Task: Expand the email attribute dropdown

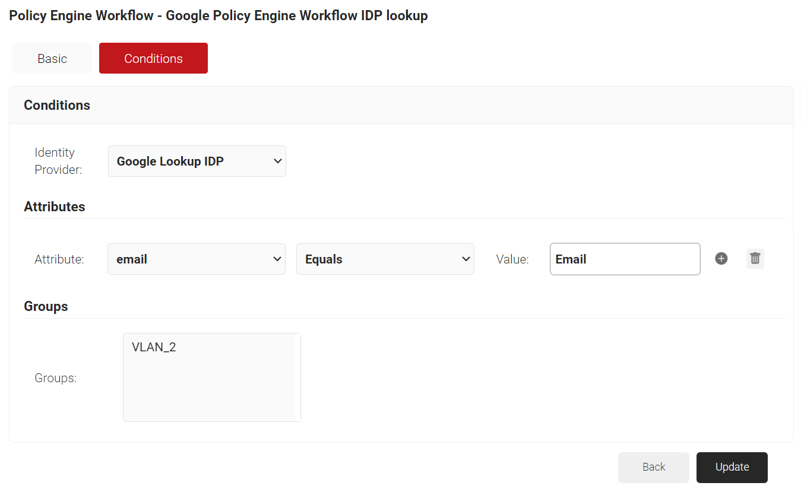Action: 197,259
